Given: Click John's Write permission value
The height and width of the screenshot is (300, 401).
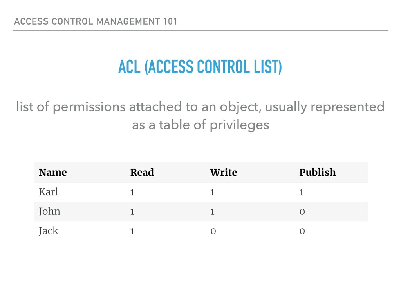Looking at the screenshot, I should [x=212, y=212].
